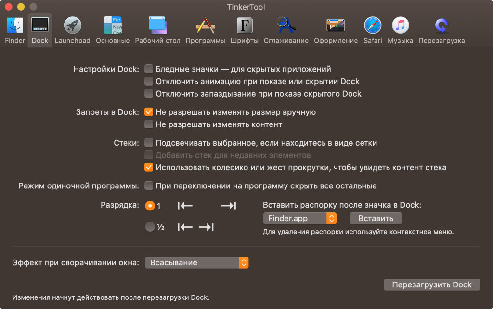Select the full-width 1 spacer radio button

tap(150, 206)
